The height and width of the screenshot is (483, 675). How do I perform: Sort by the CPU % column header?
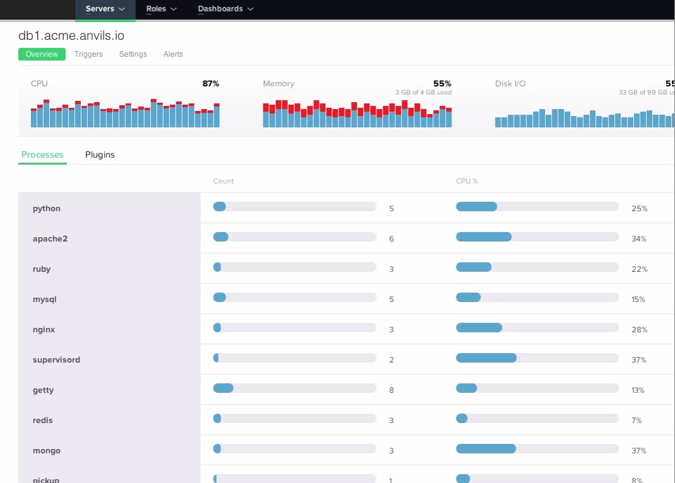click(x=467, y=181)
